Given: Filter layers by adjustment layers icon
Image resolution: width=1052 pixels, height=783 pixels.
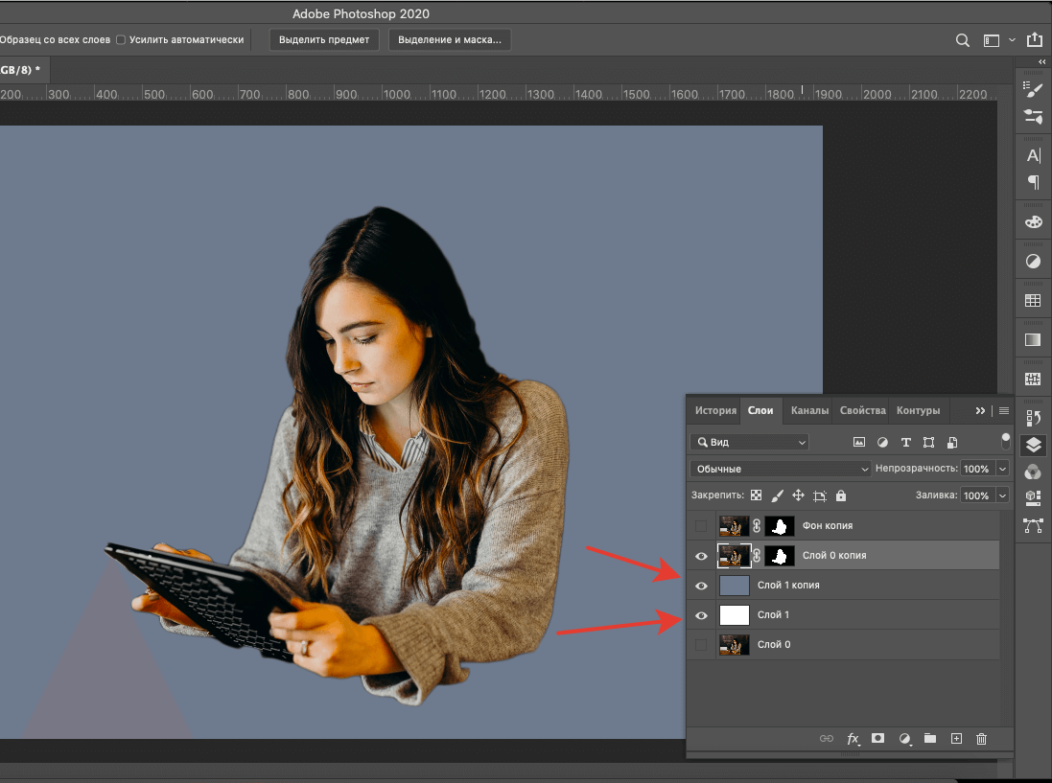Looking at the screenshot, I should tap(882, 442).
